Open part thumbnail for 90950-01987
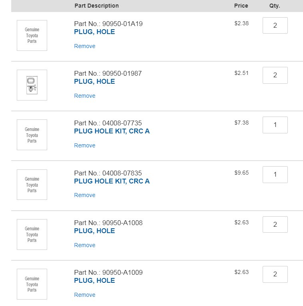 (32, 85)
